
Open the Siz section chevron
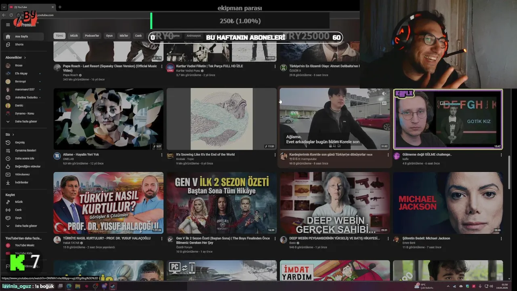[13, 134]
